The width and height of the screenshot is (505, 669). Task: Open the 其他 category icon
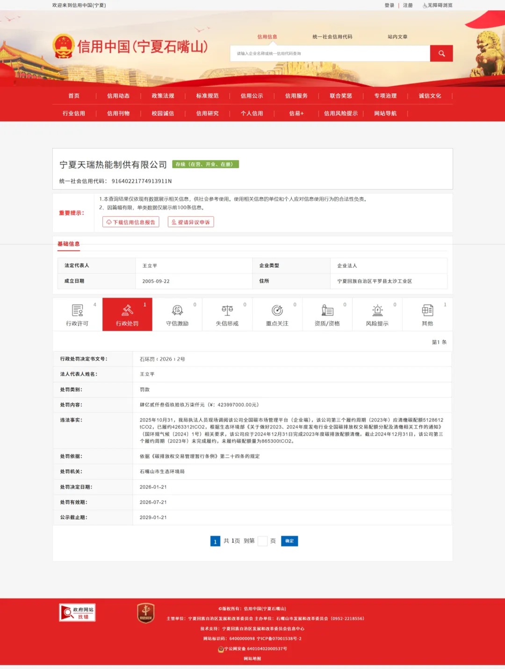pos(427,310)
